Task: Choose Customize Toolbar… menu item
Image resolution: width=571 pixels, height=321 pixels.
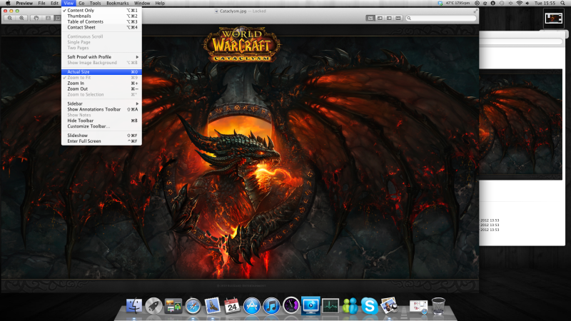Action: (x=101, y=126)
